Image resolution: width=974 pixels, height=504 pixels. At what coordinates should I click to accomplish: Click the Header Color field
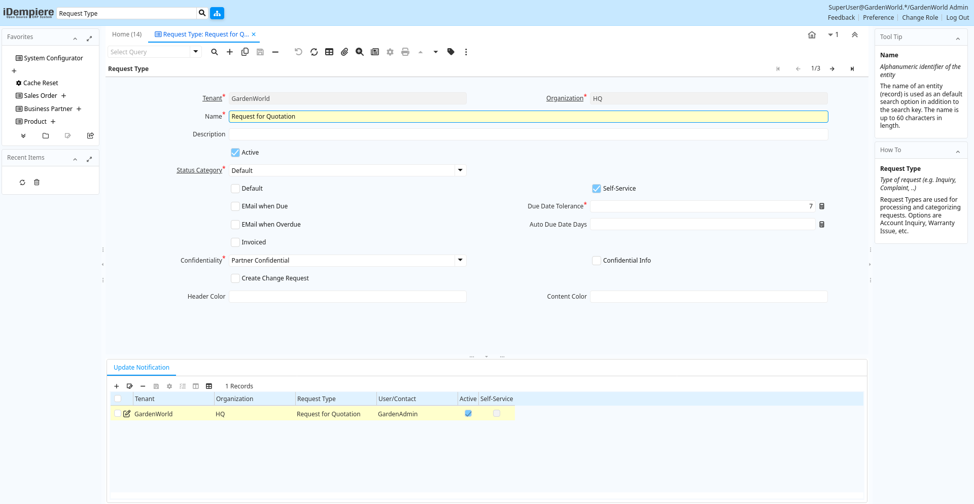click(347, 297)
